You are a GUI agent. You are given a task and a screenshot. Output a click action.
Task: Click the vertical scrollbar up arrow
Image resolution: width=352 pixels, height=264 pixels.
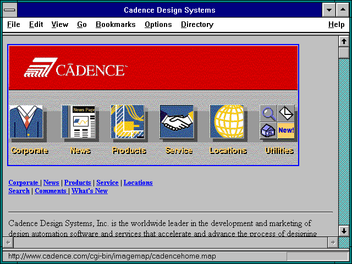coord(344,42)
